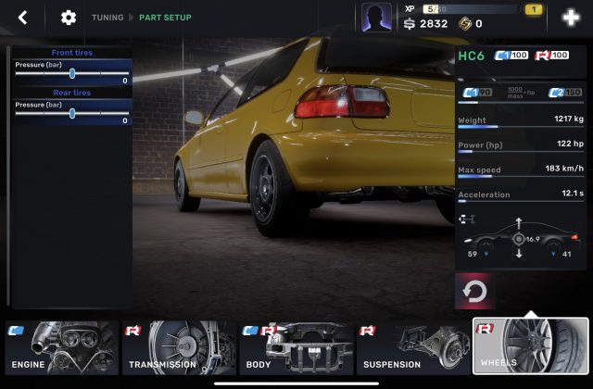
Task: Adjust the front tires pressure slider
Action: pos(72,73)
